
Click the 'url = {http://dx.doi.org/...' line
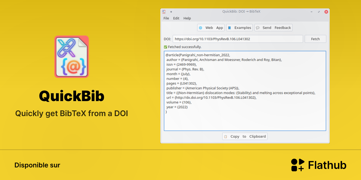211,97
